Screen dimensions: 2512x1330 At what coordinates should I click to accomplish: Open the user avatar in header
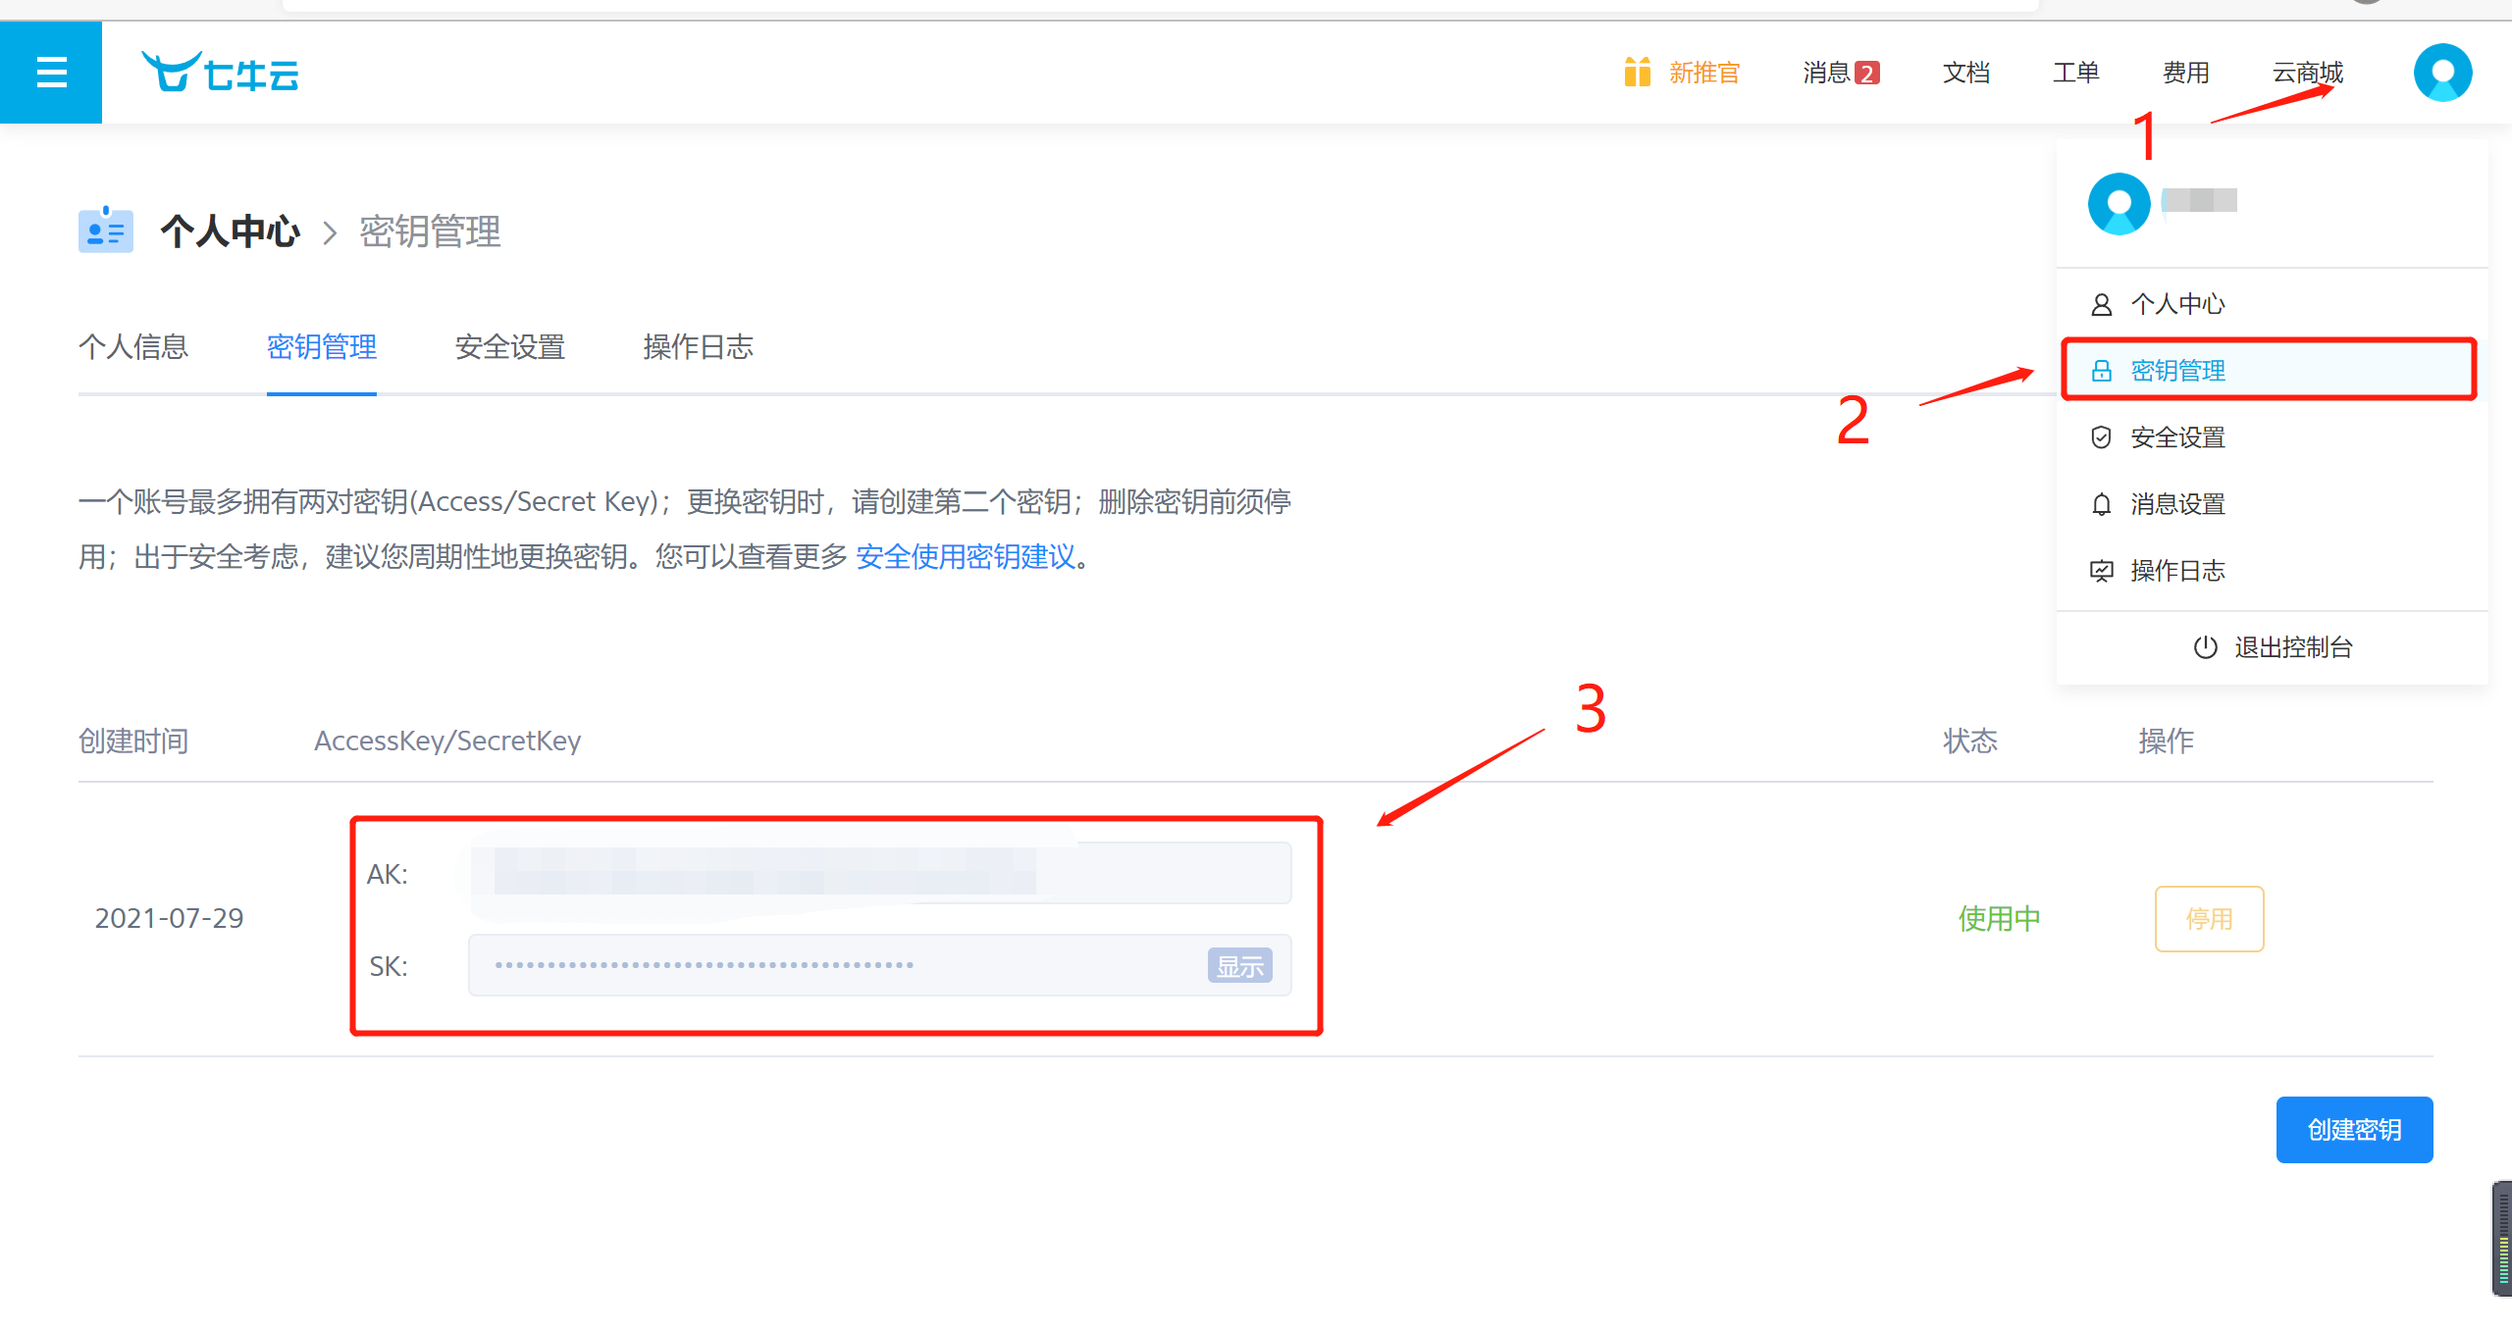(2442, 73)
